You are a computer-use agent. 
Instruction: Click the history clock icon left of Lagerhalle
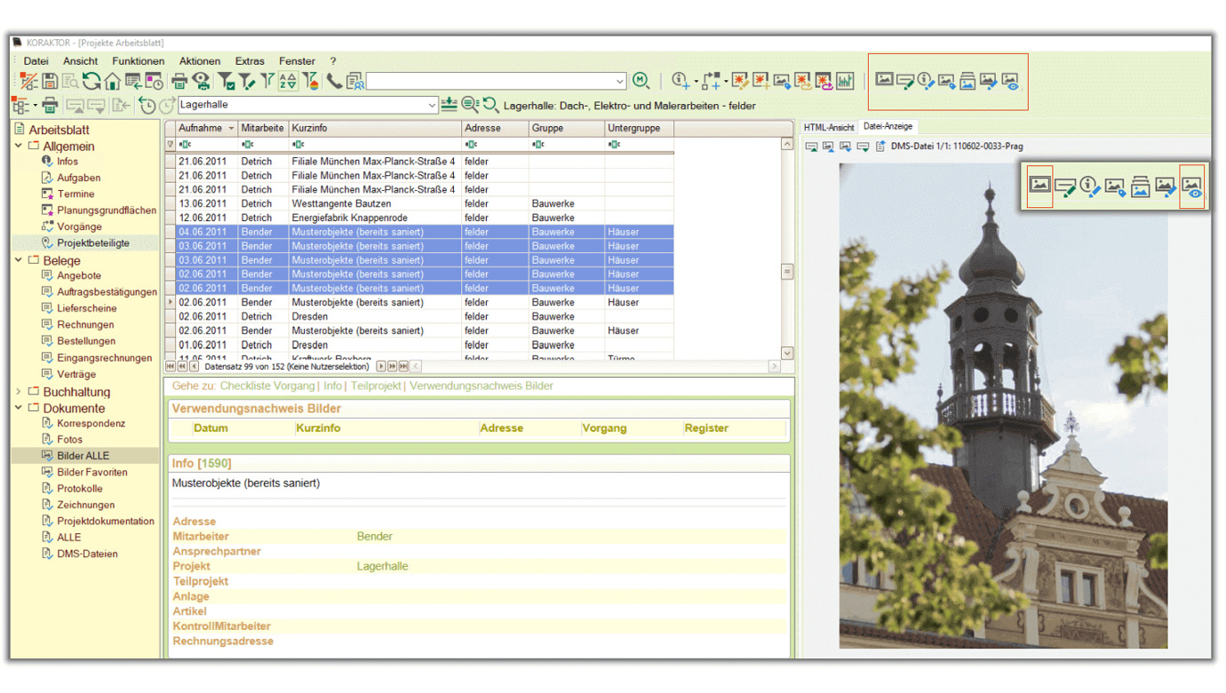[147, 106]
